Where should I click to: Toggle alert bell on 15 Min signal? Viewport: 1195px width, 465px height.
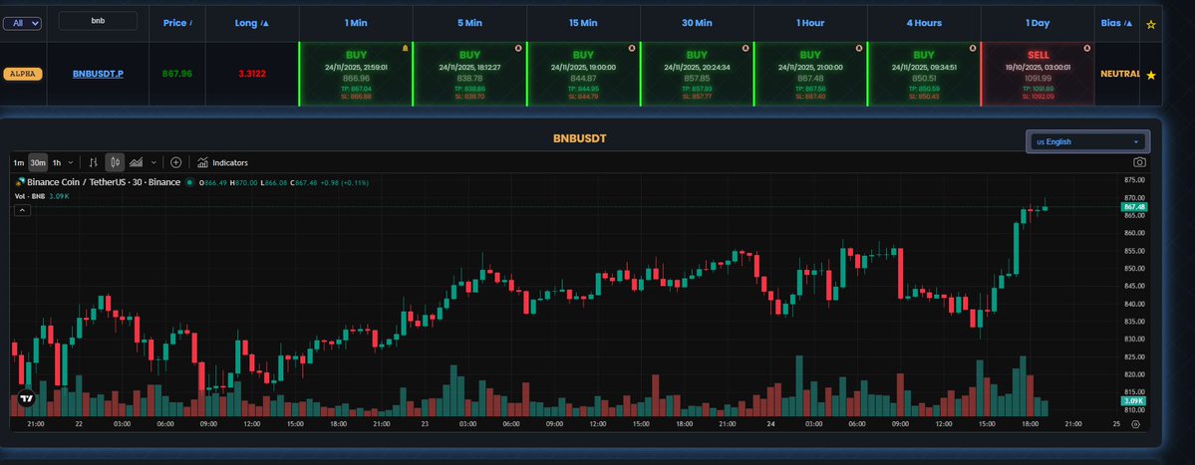click(632, 48)
